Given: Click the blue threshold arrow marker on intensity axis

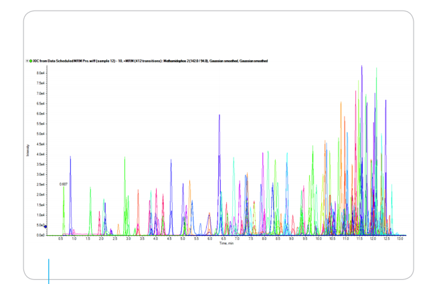Looking at the screenshot, I should pyautogui.click(x=46, y=226).
